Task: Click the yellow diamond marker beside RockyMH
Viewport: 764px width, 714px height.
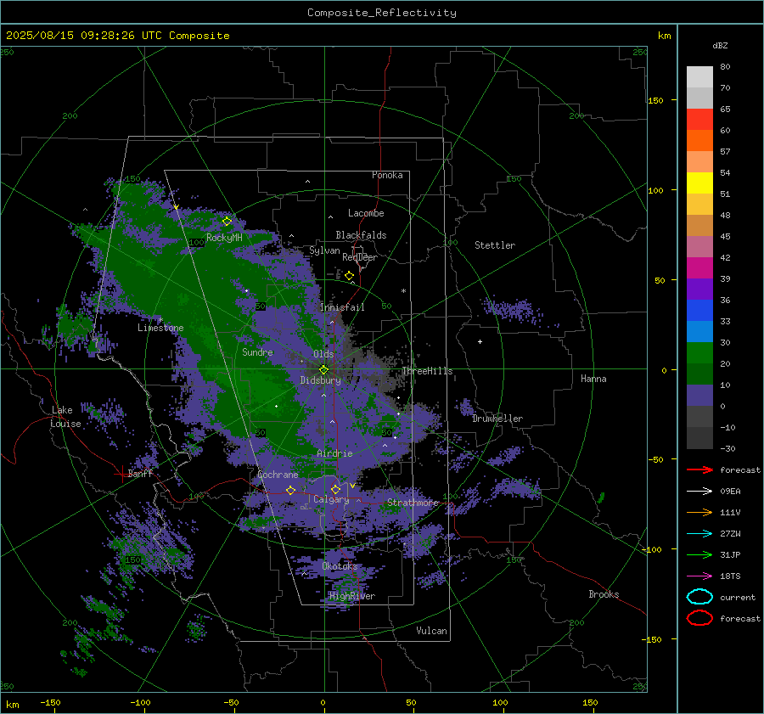Action: tap(227, 222)
